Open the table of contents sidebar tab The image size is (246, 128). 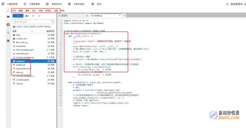click(x=8, y=33)
